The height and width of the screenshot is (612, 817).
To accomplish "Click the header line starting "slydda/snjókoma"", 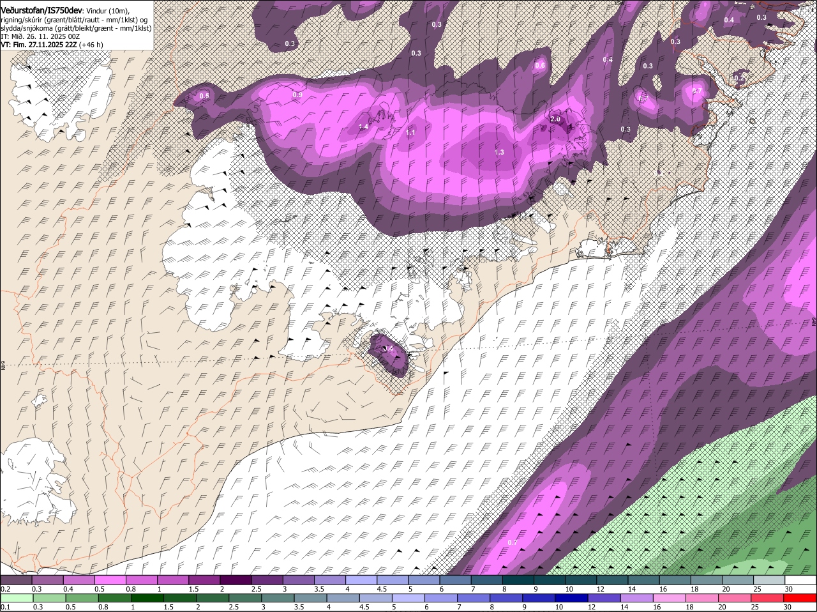I will point(76,28).
